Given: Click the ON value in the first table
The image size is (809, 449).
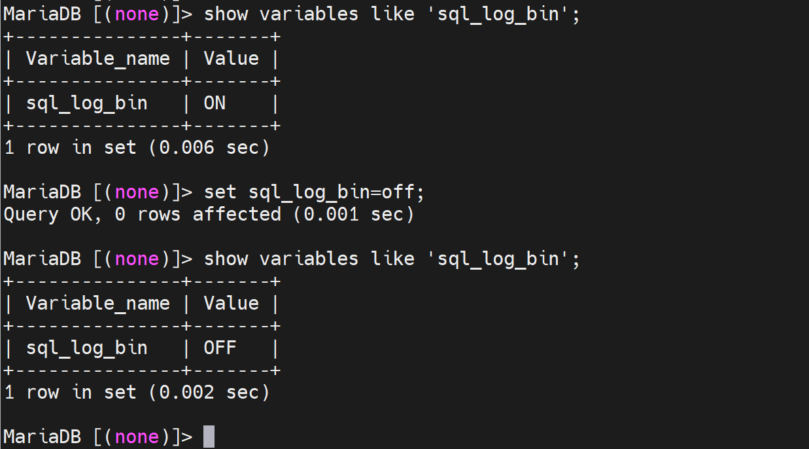Looking at the screenshot, I should [x=215, y=103].
